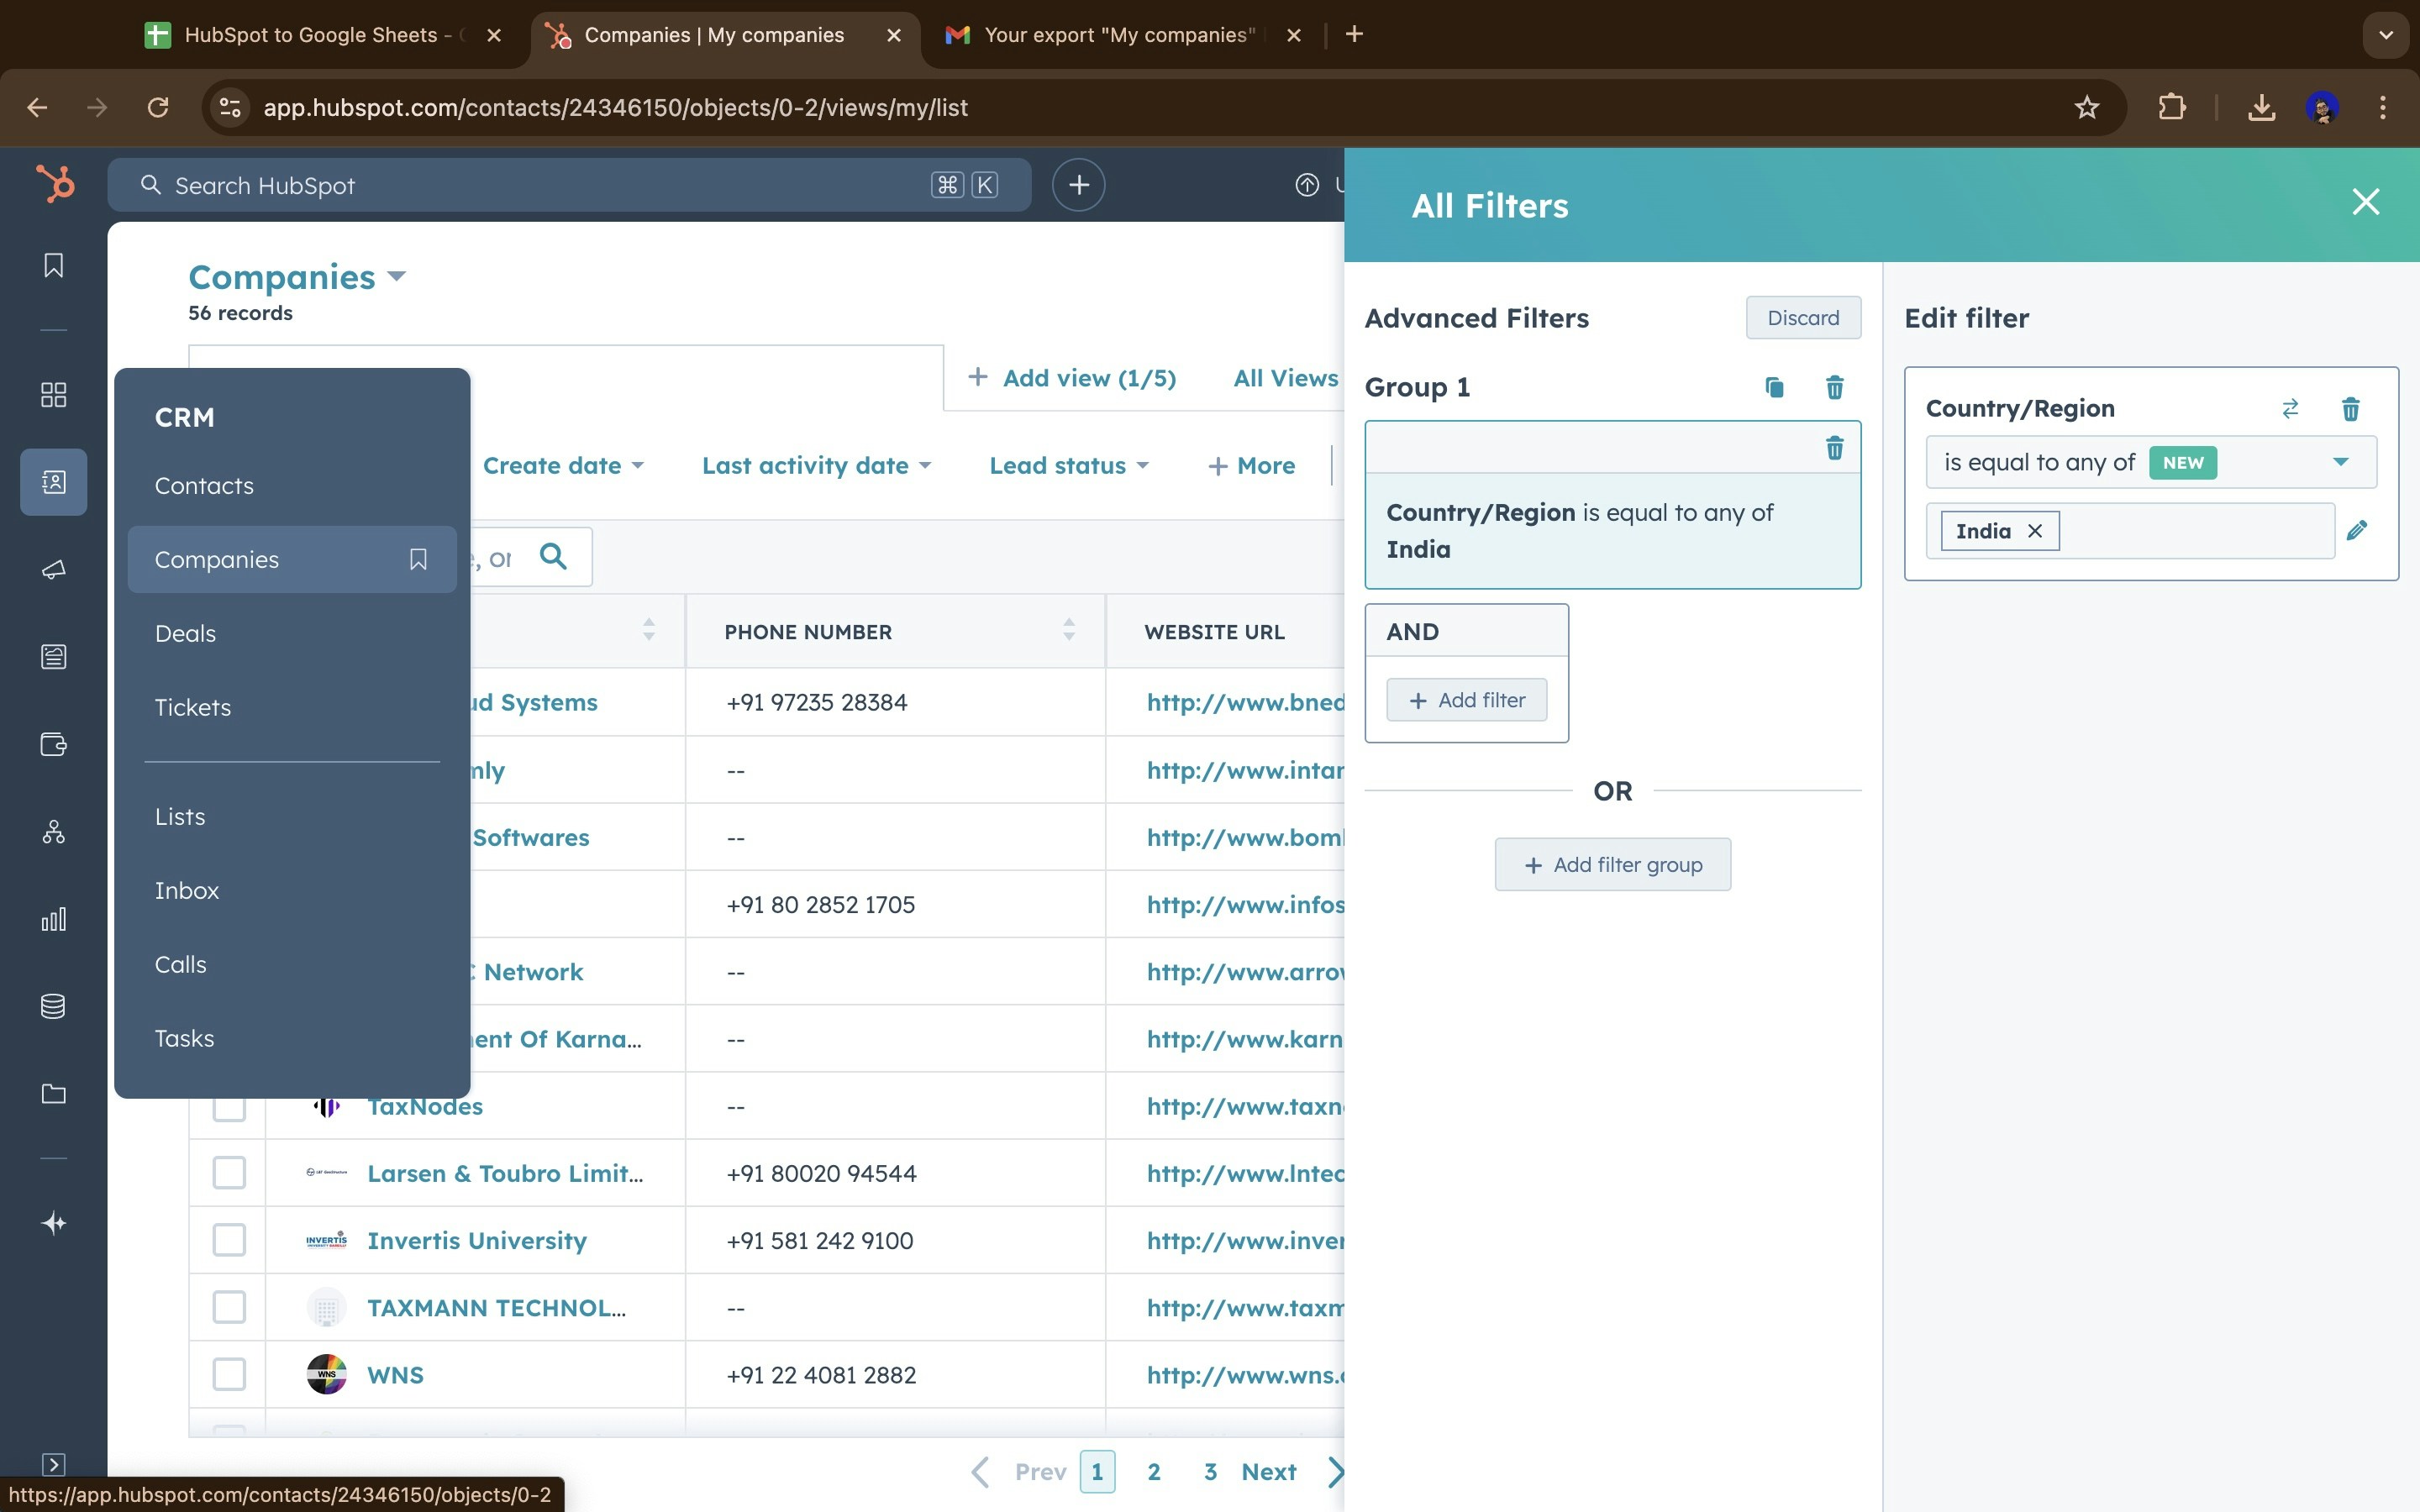
Task: Click the global create plus button
Action: [x=1078, y=185]
